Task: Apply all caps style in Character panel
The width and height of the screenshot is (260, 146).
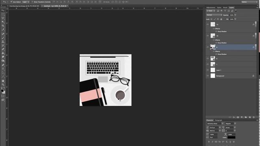Action: (216, 142)
